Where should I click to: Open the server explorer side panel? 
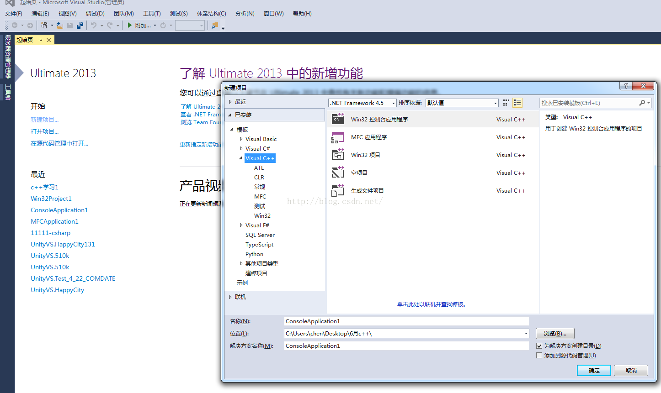coord(8,57)
